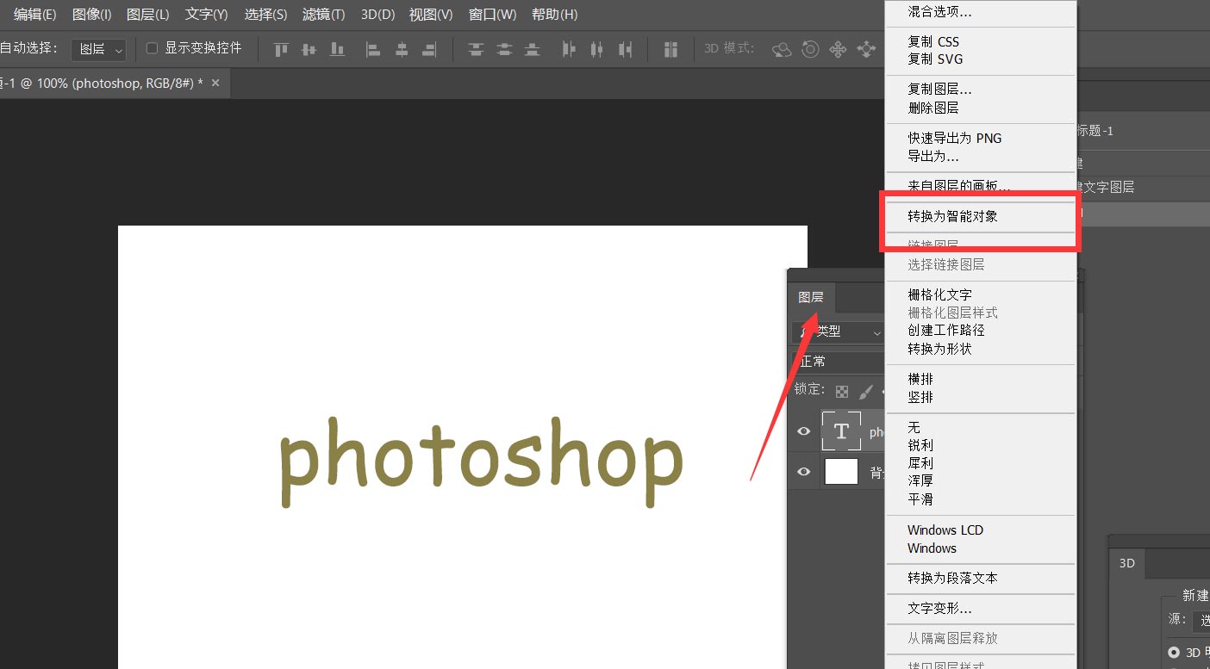Align right edges of layers
This screenshot has width=1210, height=669.
click(x=429, y=50)
